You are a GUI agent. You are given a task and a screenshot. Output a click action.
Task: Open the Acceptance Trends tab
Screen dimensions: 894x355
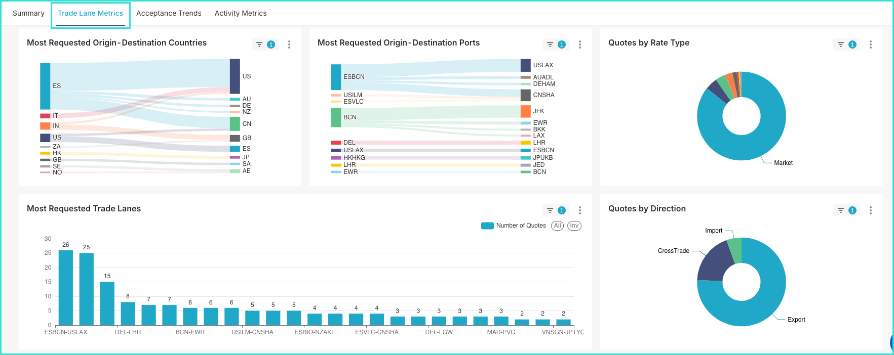[x=169, y=13]
